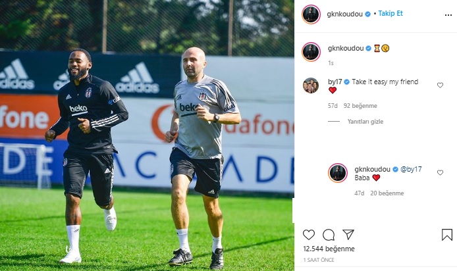Like gknkoudou's Baba reply heart
This screenshot has width=457, height=271.
tap(440, 172)
